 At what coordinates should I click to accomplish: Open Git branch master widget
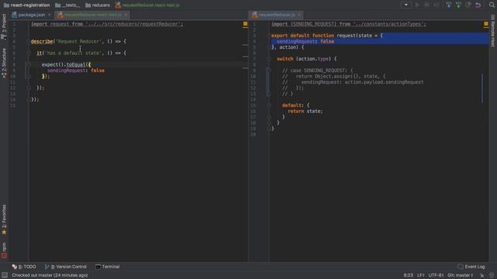pyautogui.click(x=460, y=275)
